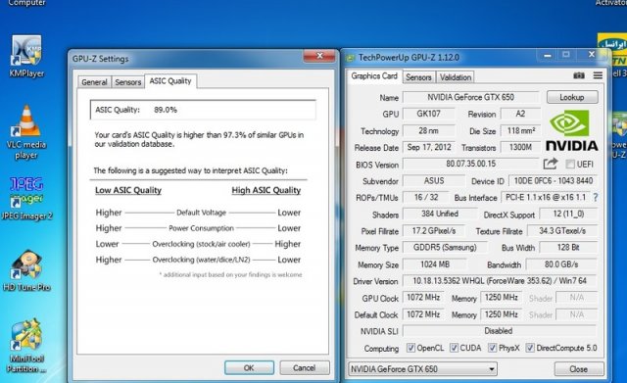
Task: Click the Name field NVIDIA GeForce GTX 650
Action: point(470,97)
